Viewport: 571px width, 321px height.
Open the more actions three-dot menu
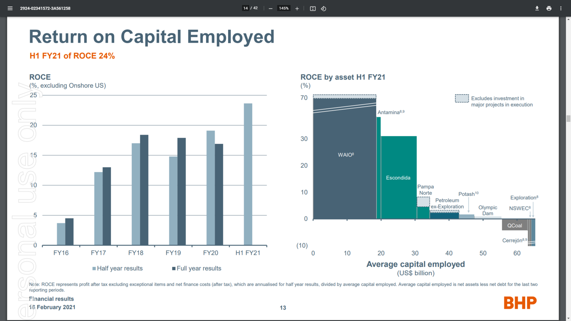pos(561,8)
